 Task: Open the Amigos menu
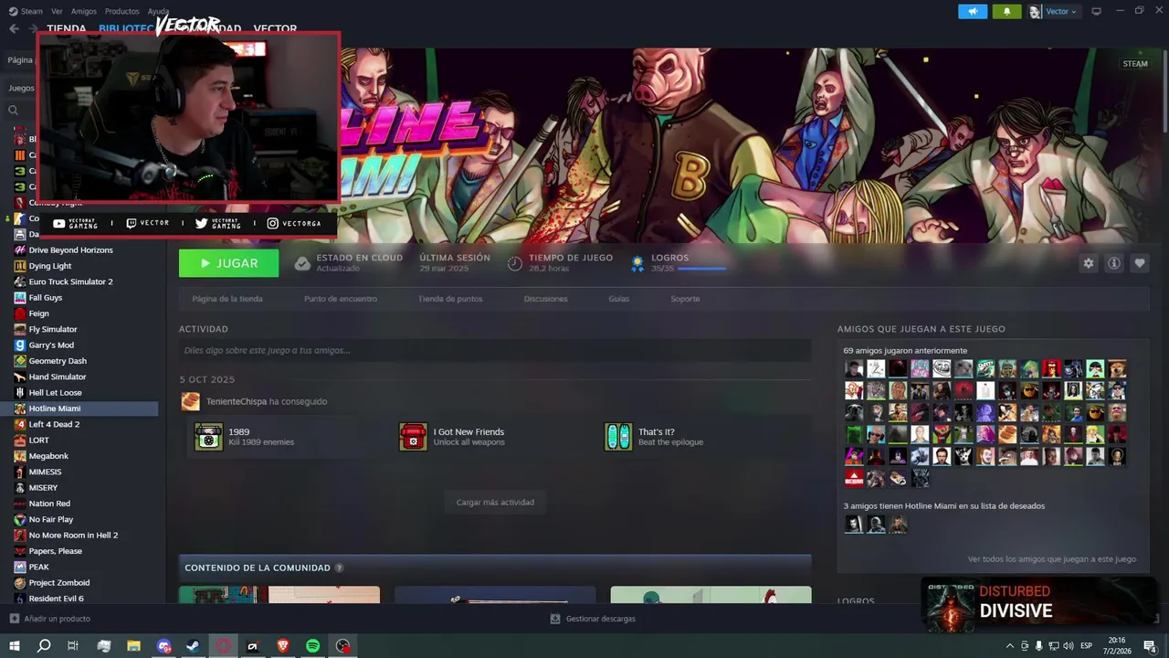point(84,12)
